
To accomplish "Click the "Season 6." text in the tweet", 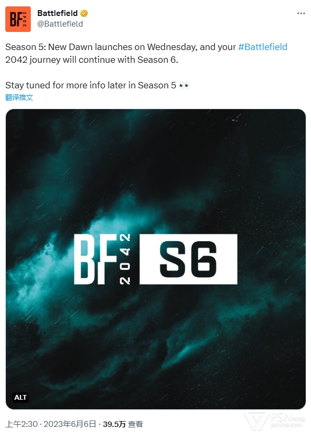I will [x=157, y=60].
